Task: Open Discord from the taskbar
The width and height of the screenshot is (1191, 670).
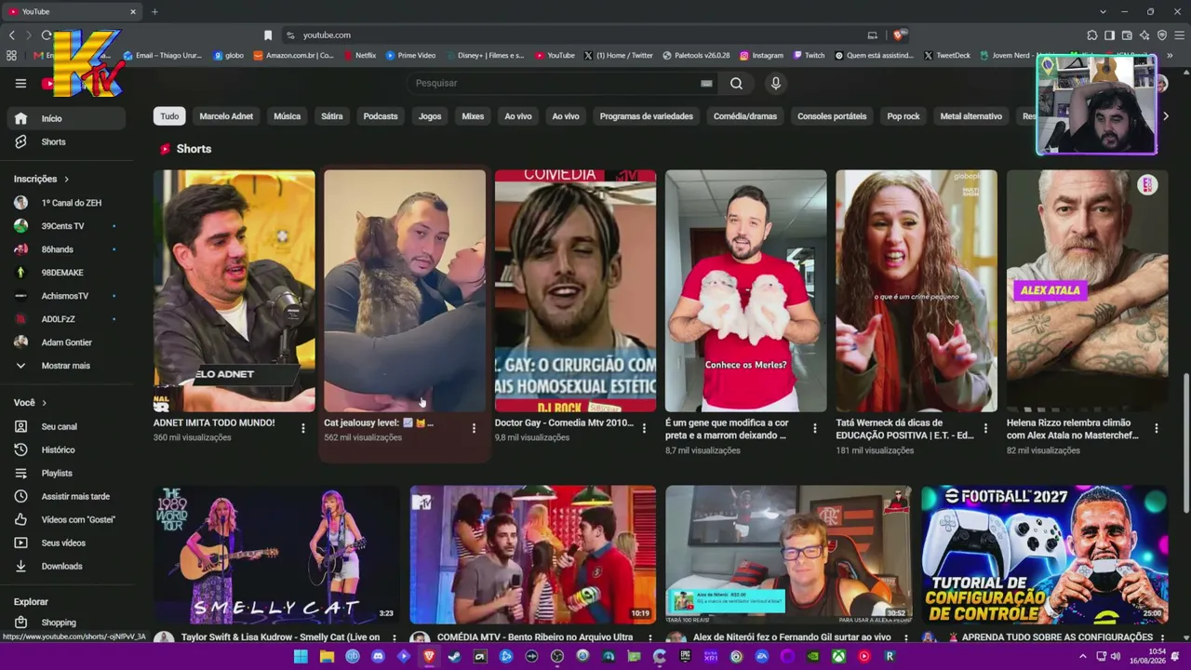Action: 378,656
